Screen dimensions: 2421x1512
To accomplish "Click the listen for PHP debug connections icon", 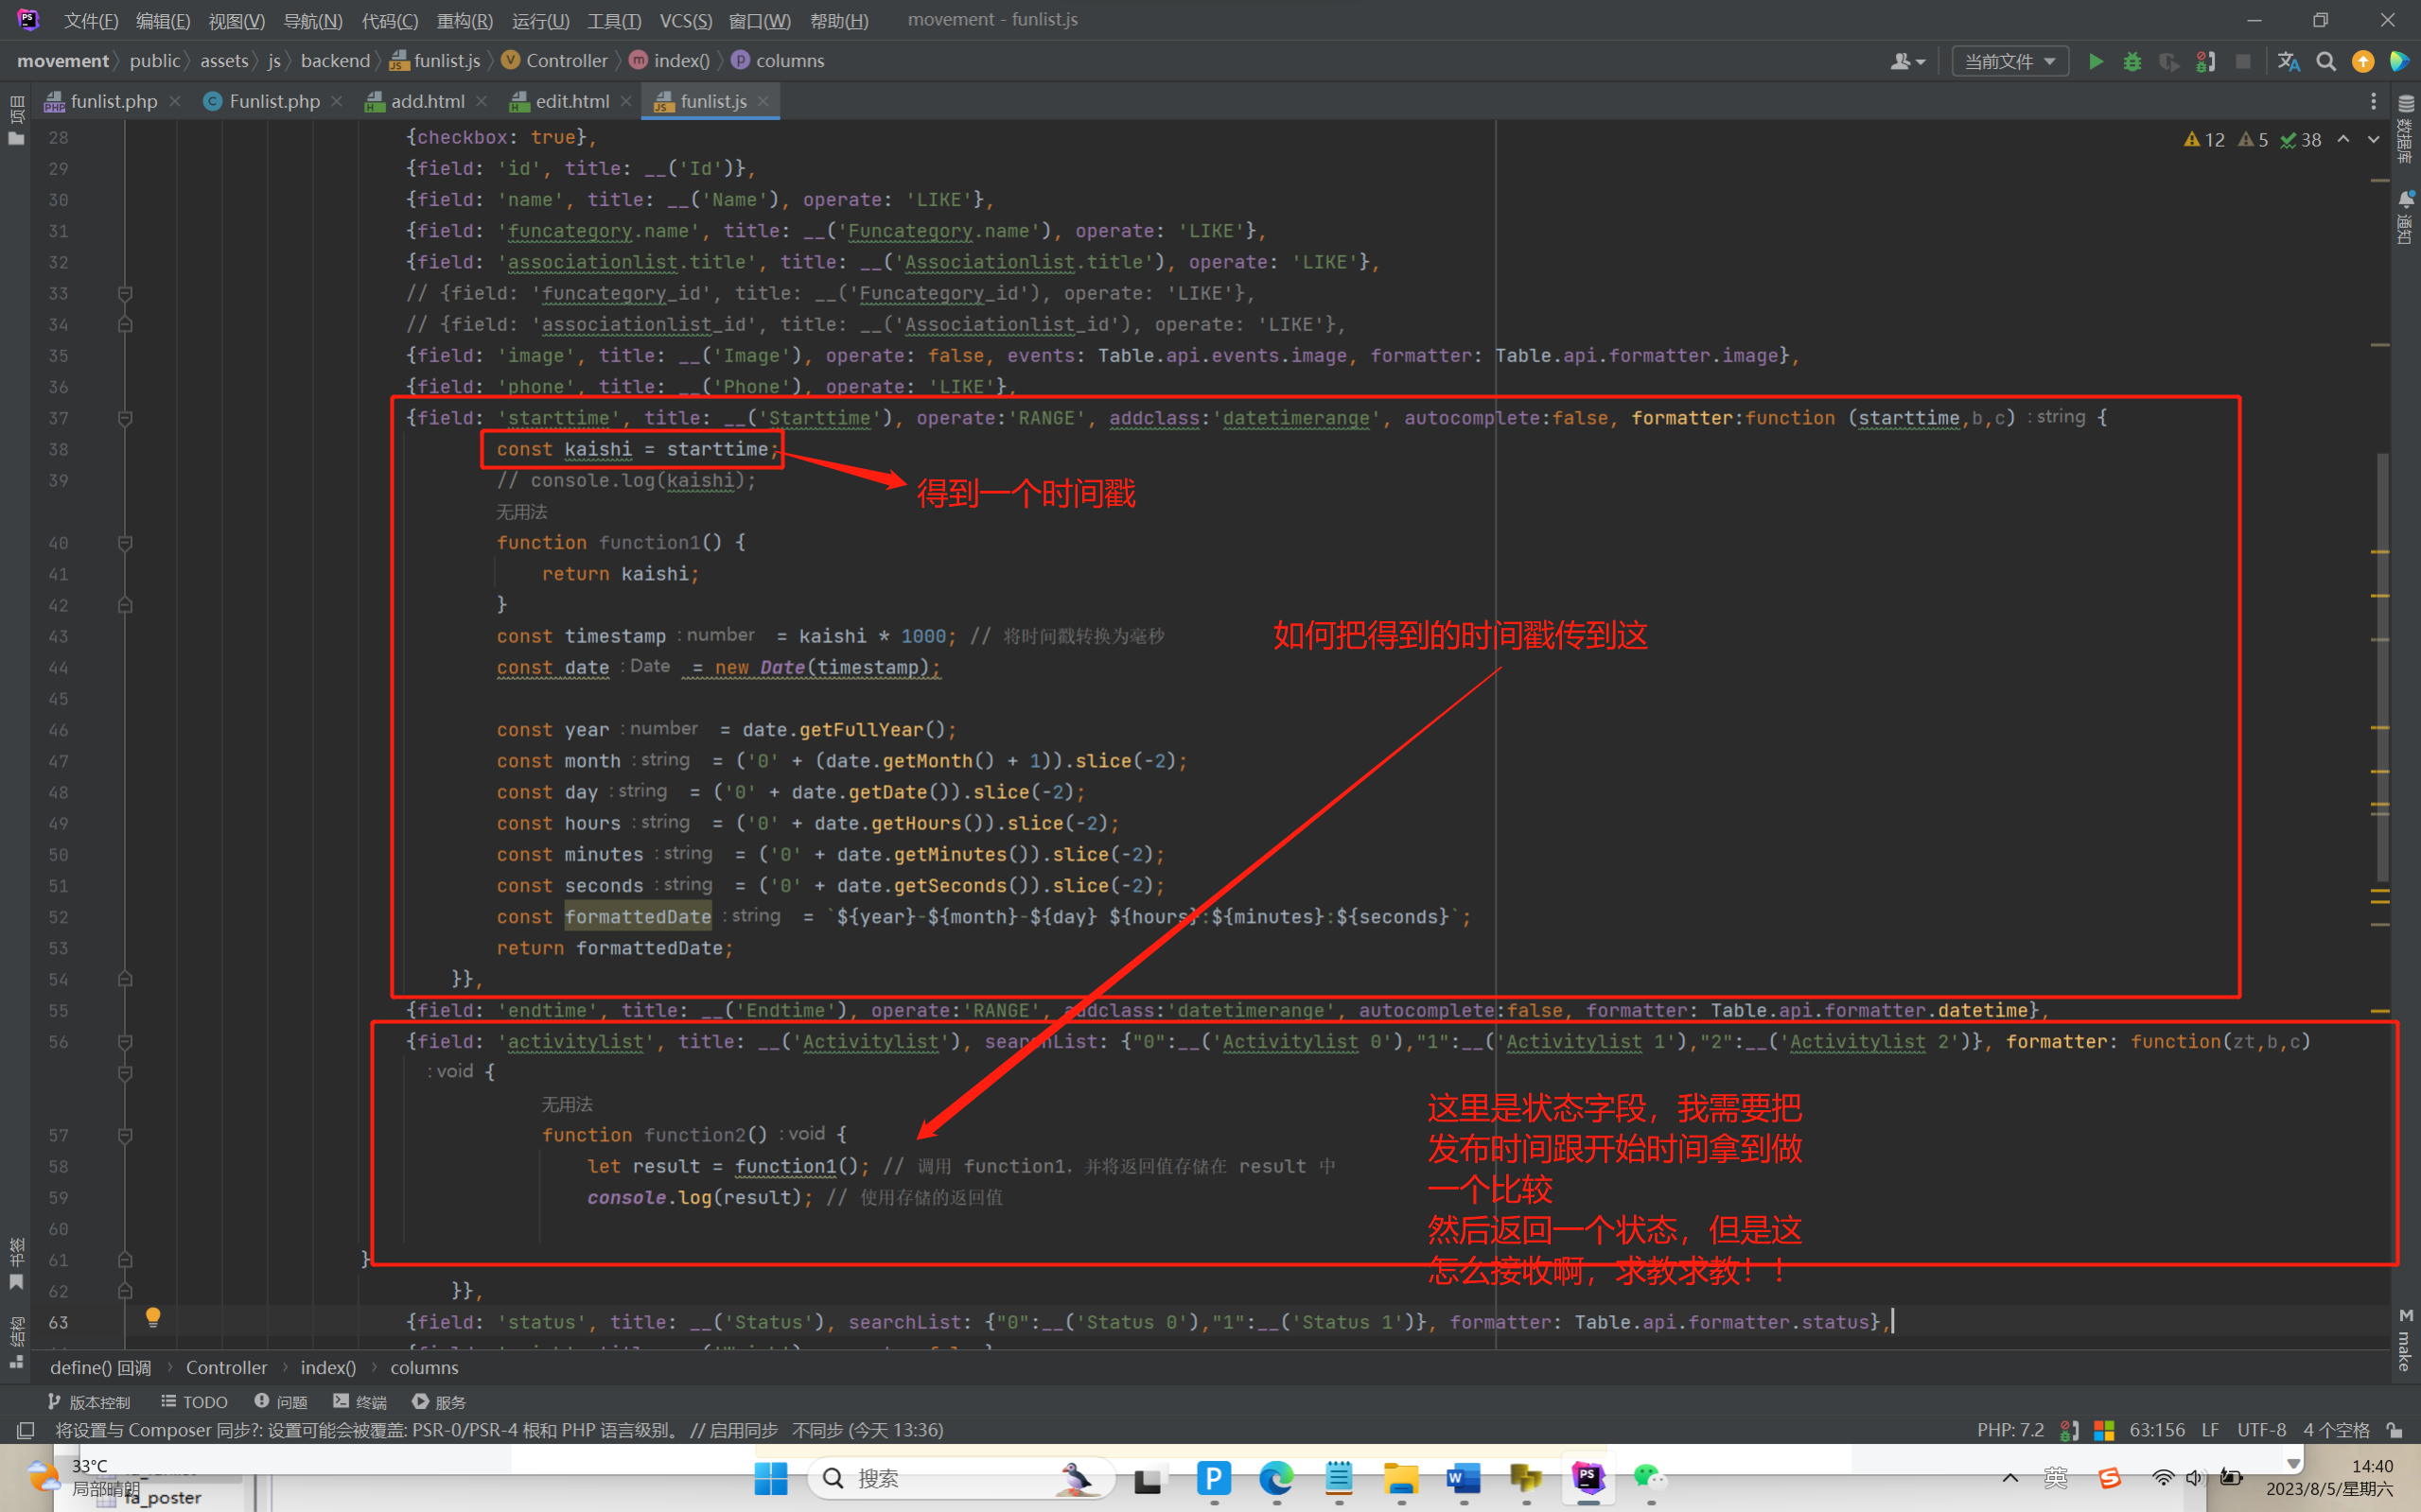I will (x=2205, y=61).
